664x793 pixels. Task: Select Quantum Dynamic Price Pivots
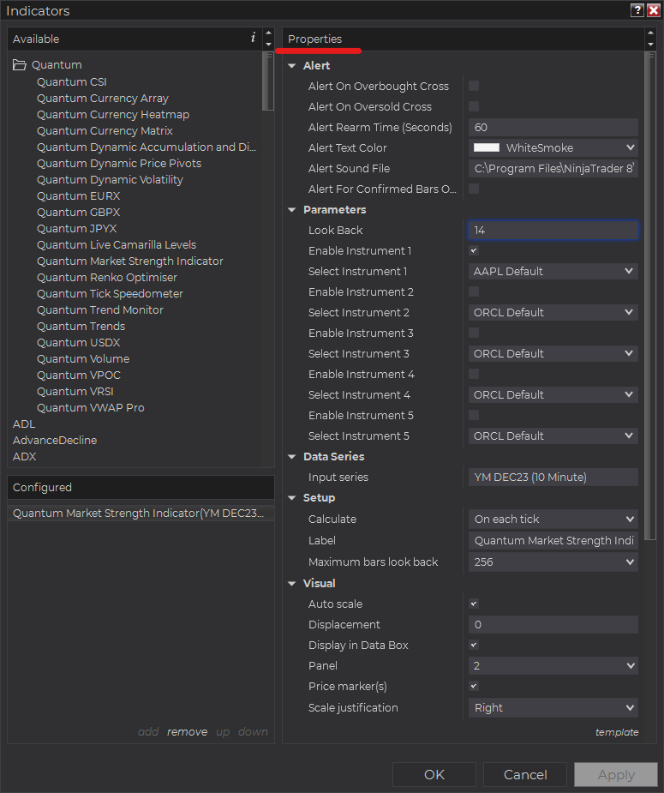tap(119, 164)
